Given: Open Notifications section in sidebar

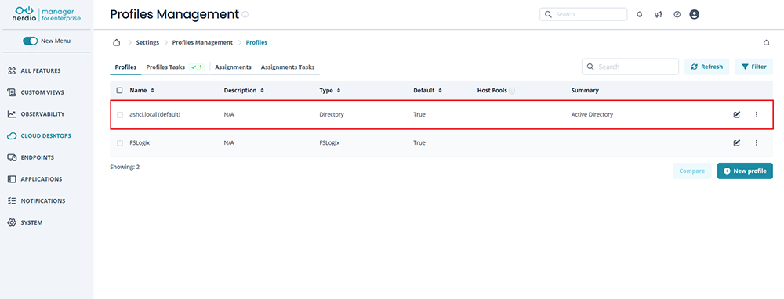Looking at the screenshot, I should click(x=36, y=200).
